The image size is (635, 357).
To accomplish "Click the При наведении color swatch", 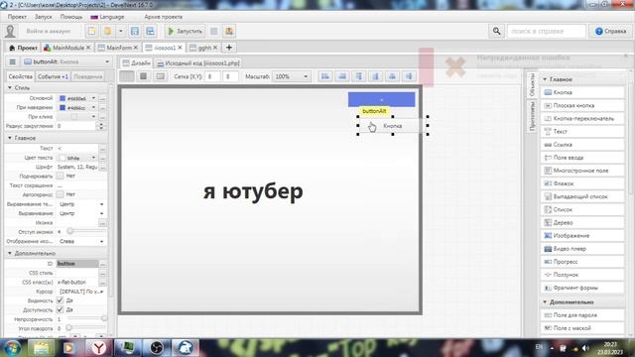I will click(x=63, y=108).
